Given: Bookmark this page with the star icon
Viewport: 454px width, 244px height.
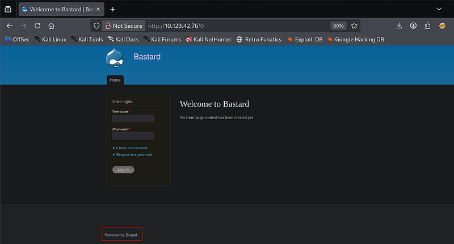Looking at the screenshot, I should [354, 26].
